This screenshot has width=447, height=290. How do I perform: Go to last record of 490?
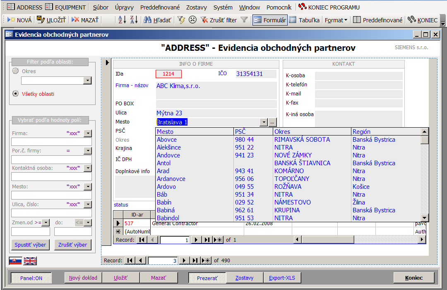pyautogui.click(x=195, y=260)
